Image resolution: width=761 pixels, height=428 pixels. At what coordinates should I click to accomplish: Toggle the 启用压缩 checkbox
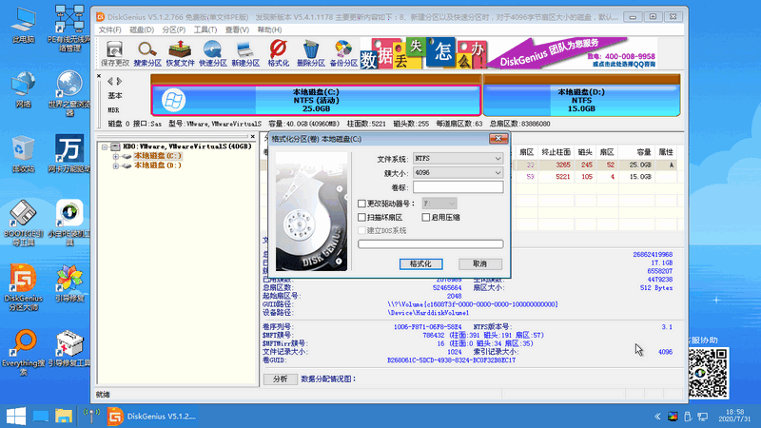425,217
